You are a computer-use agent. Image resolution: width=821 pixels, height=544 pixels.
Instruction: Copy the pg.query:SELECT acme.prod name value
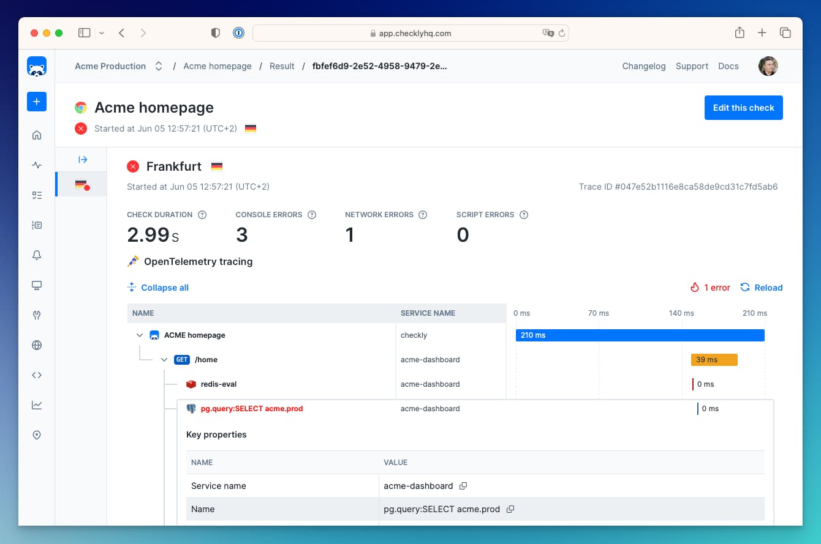tap(510, 509)
